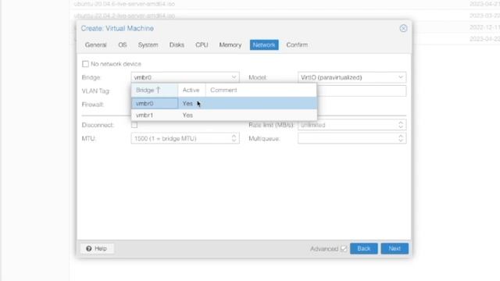This screenshot has width=500, height=281.
Task: Enable No network device checkbox
Action: click(x=85, y=64)
